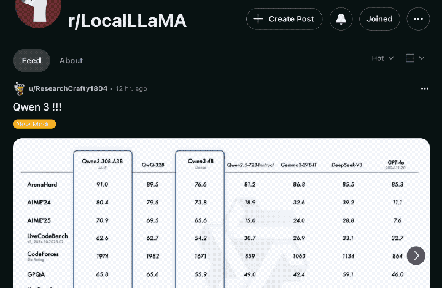Click the Create Post button
Image resolution: width=442 pixels, height=288 pixels.
coord(284,19)
